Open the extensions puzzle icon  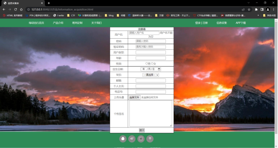(256, 9)
